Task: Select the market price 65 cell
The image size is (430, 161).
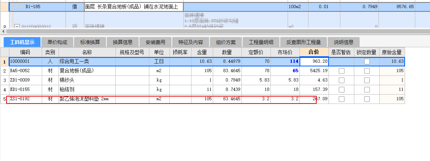Action: [x=285, y=71]
